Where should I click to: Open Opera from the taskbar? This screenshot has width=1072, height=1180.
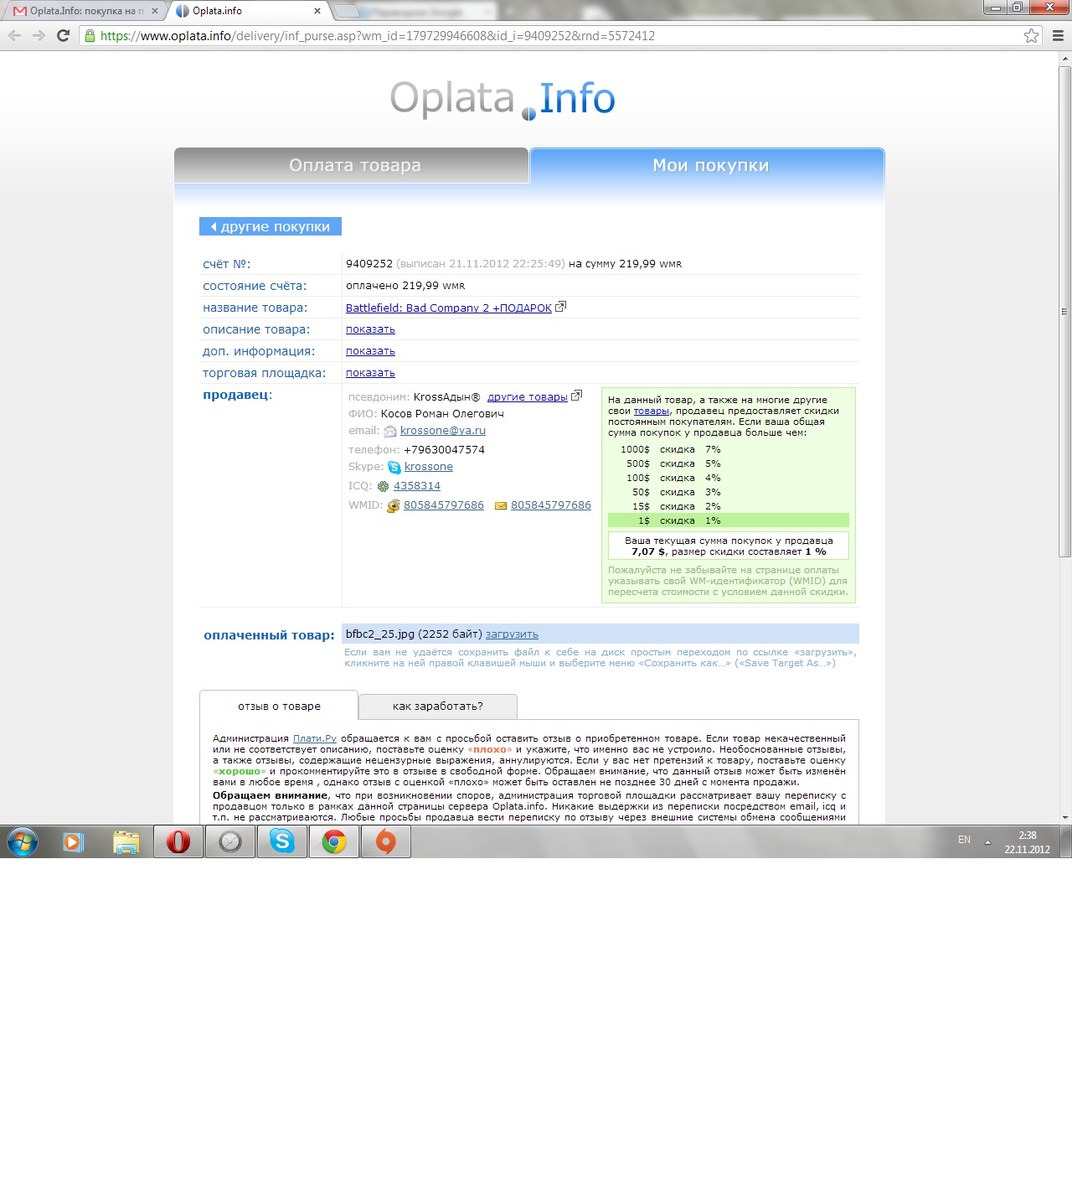tap(178, 841)
